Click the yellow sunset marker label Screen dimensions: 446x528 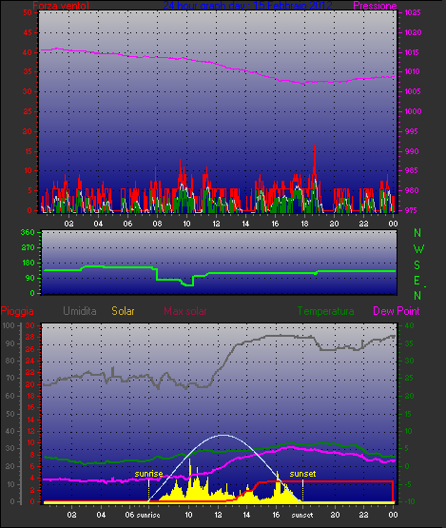[x=302, y=474]
